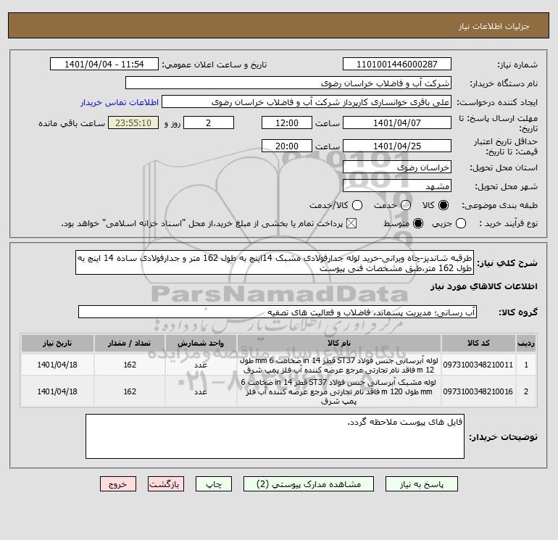
Task: Select the خدمت radio button
Action: [x=405, y=205]
